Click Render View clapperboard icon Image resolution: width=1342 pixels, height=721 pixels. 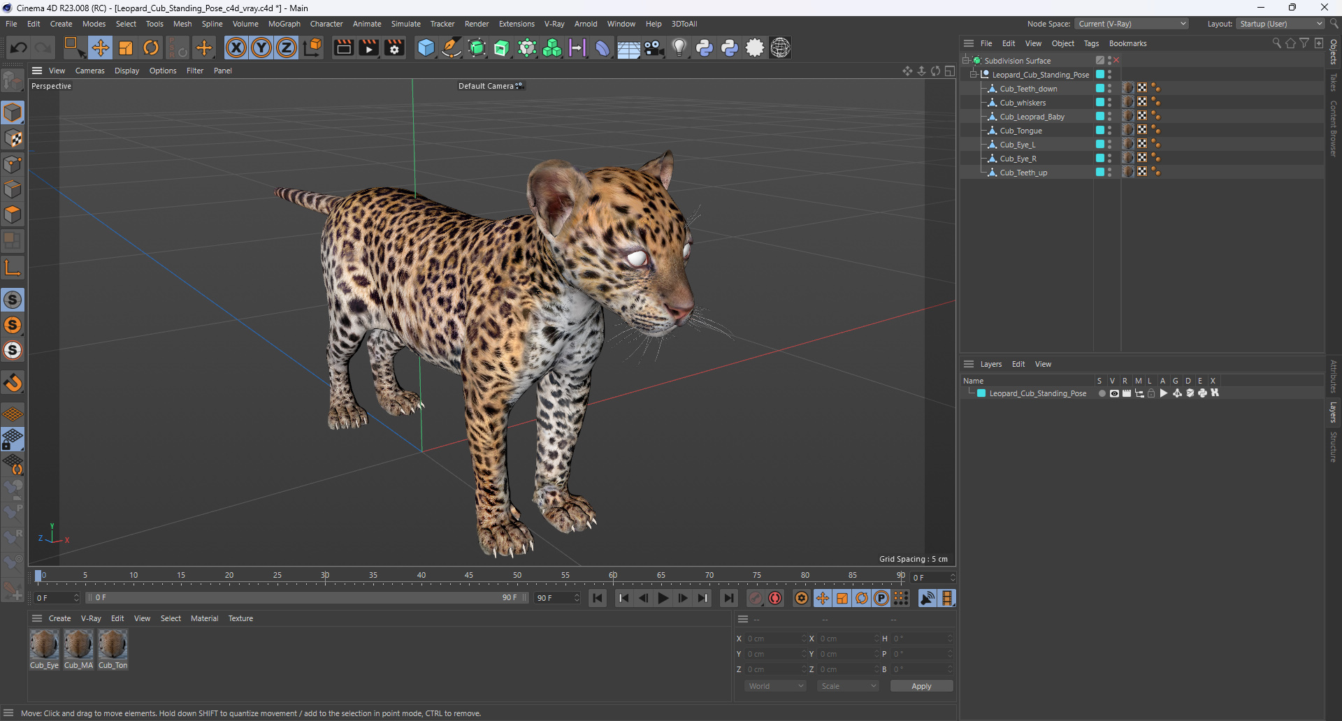343,48
